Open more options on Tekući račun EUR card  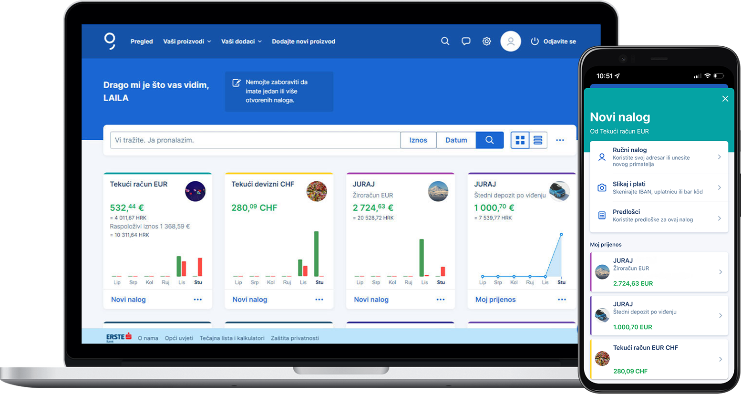point(197,300)
